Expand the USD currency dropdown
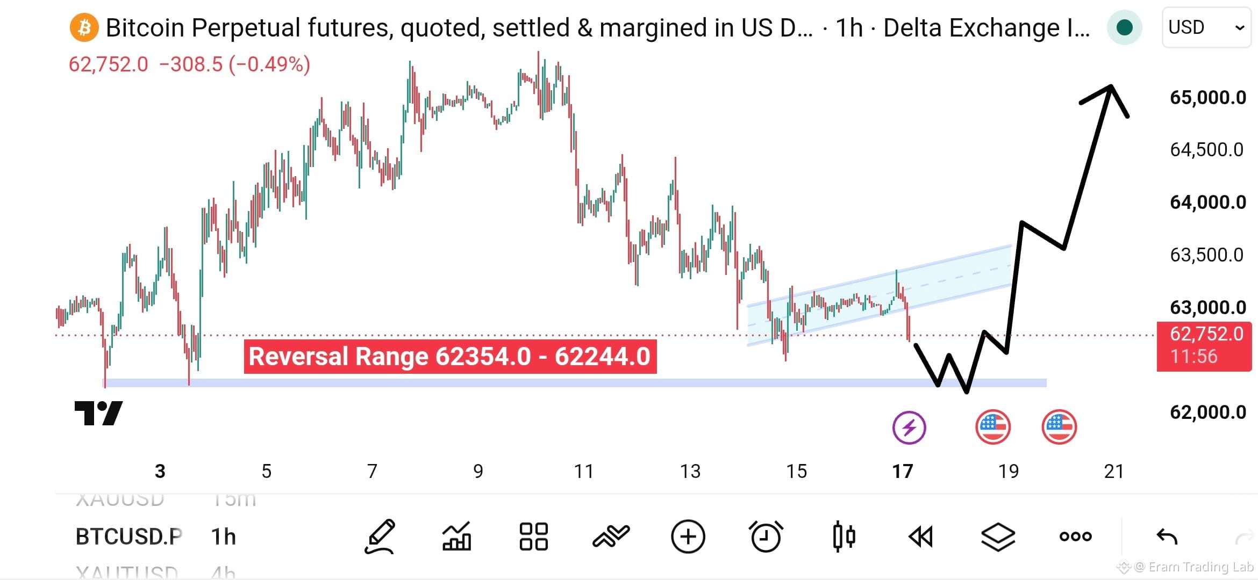Image resolution: width=1258 pixels, height=580 pixels. [1206, 27]
